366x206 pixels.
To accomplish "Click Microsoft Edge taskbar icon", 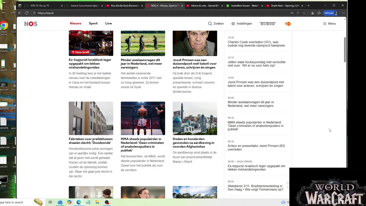I will [79, 202].
